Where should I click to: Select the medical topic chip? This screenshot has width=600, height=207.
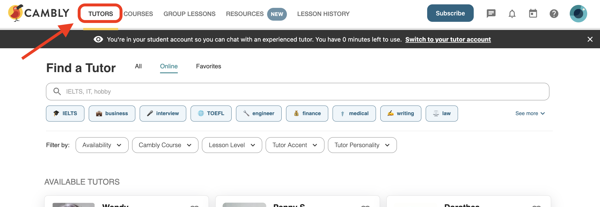pos(354,113)
